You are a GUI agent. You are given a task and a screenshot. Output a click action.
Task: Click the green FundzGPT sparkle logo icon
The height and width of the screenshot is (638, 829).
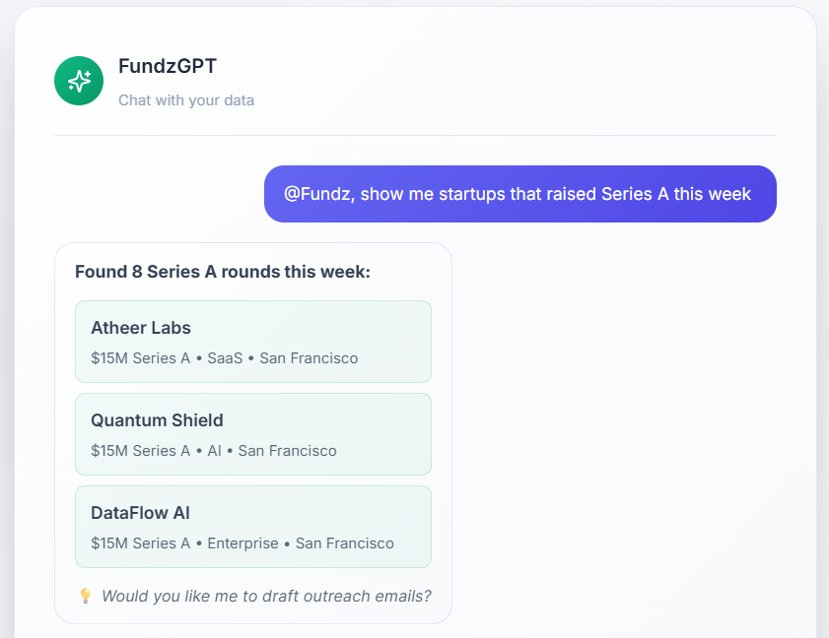[x=79, y=81]
